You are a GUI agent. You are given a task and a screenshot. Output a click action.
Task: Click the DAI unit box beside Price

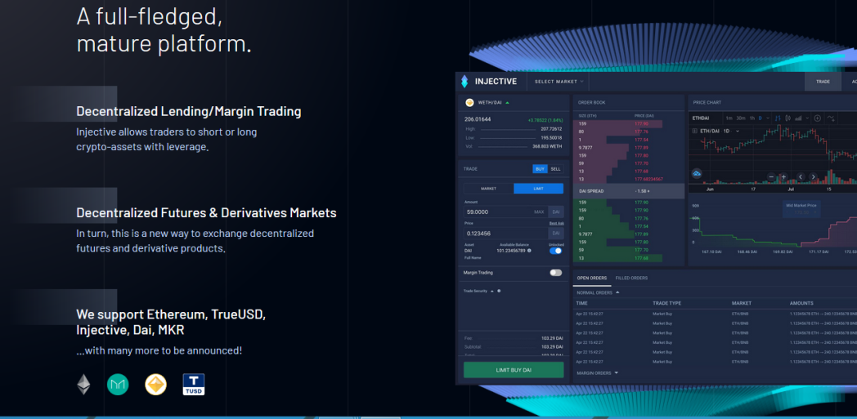pyautogui.click(x=556, y=234)
